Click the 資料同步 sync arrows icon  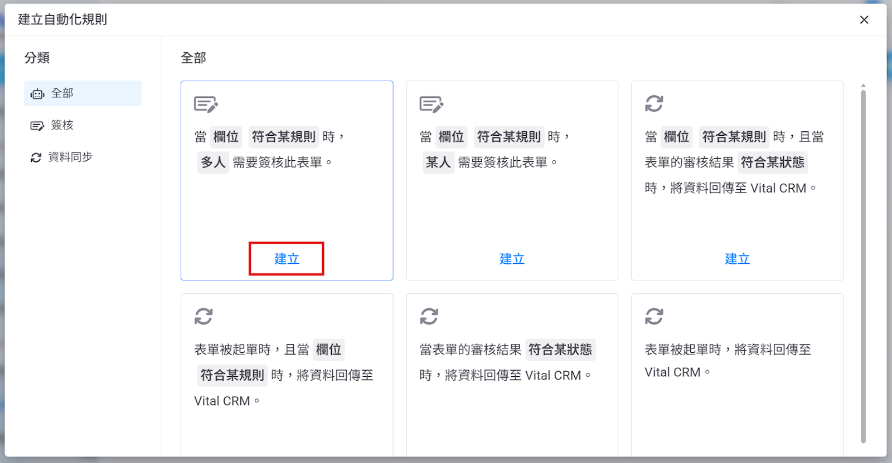tap(36, 157)
